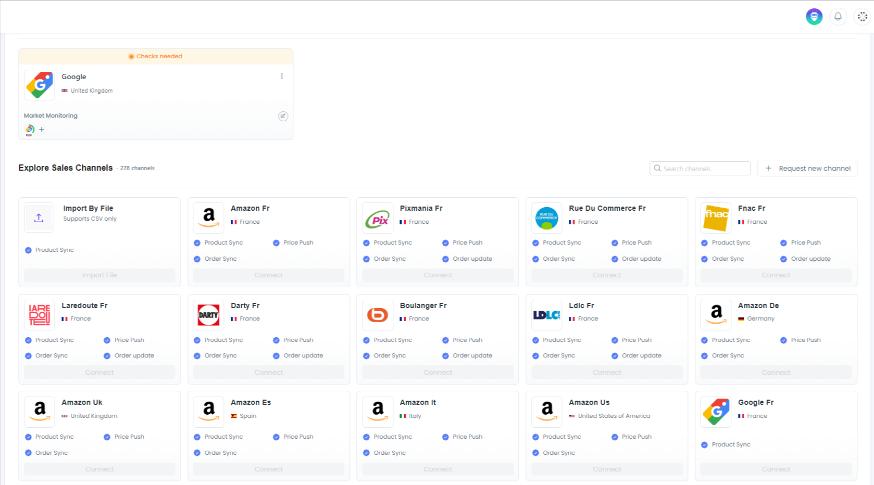Click the Amazon De logo
Screen dimensions: 874x485
coord(716,315)
